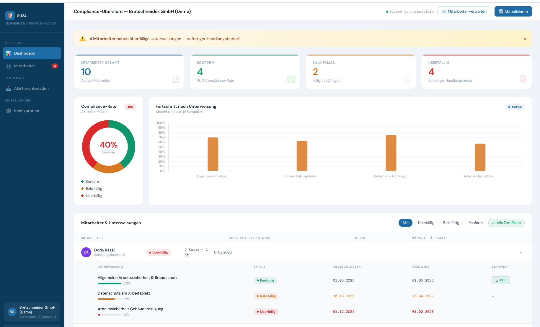
Task: Click the download icon next to Alle herunterladen
Action: tap(9, 88)
